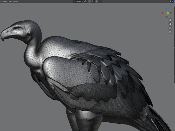The width and height of the screenshot is (175, 131).
Task: Open the Global transform orientation dropdown
Action: click(x=78, y=1)
